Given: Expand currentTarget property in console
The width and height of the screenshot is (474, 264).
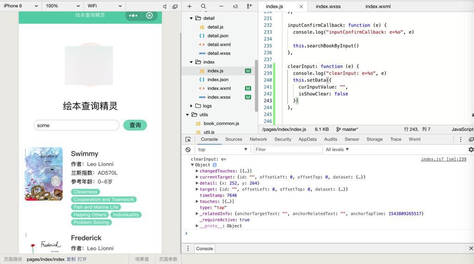Looking at the screenshot, I should 197,177.
